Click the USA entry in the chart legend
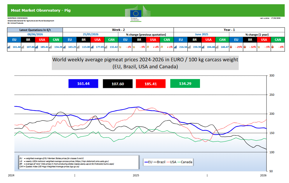Viewport: 289px width, 183px height. tap(171, 162)
